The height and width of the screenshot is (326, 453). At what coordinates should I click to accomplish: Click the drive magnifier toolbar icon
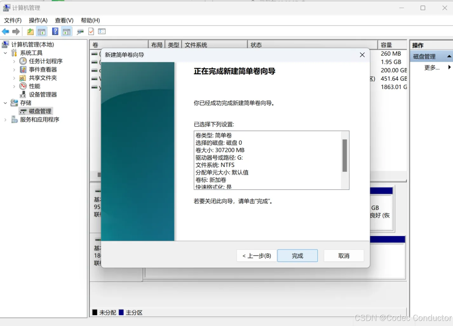click(80, 31)
